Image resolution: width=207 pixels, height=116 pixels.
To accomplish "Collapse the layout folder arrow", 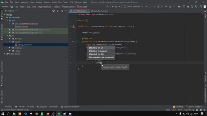I will pos(10,42).
